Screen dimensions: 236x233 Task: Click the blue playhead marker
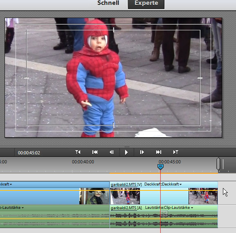[160, 167]
